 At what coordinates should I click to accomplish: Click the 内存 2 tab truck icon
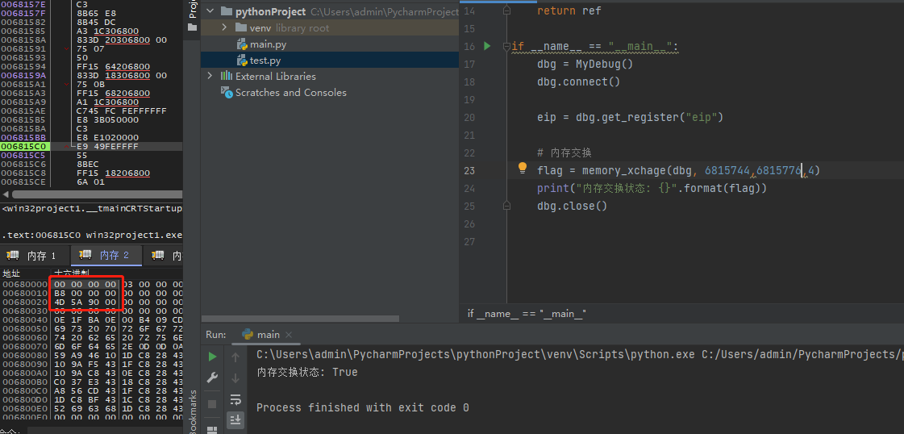pos(86,255)
